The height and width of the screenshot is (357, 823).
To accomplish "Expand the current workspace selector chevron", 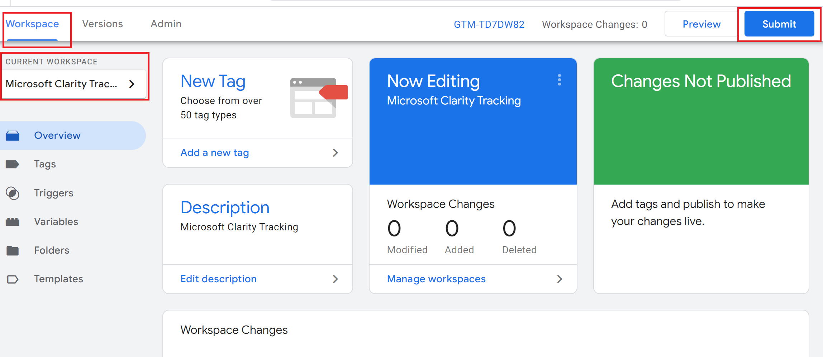I will 132,84.
